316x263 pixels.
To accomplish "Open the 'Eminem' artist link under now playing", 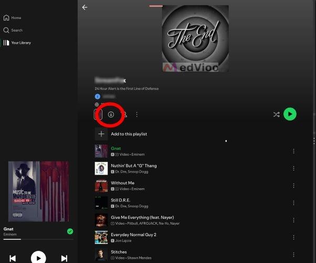I will click(10, 234).
